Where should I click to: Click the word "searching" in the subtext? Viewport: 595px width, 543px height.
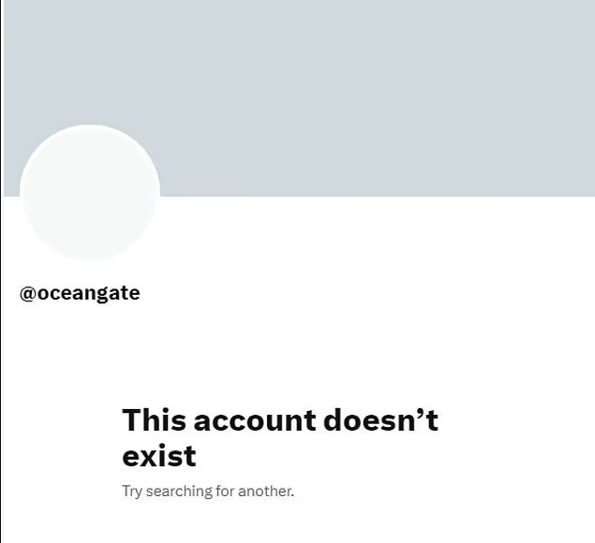(179, 492)
